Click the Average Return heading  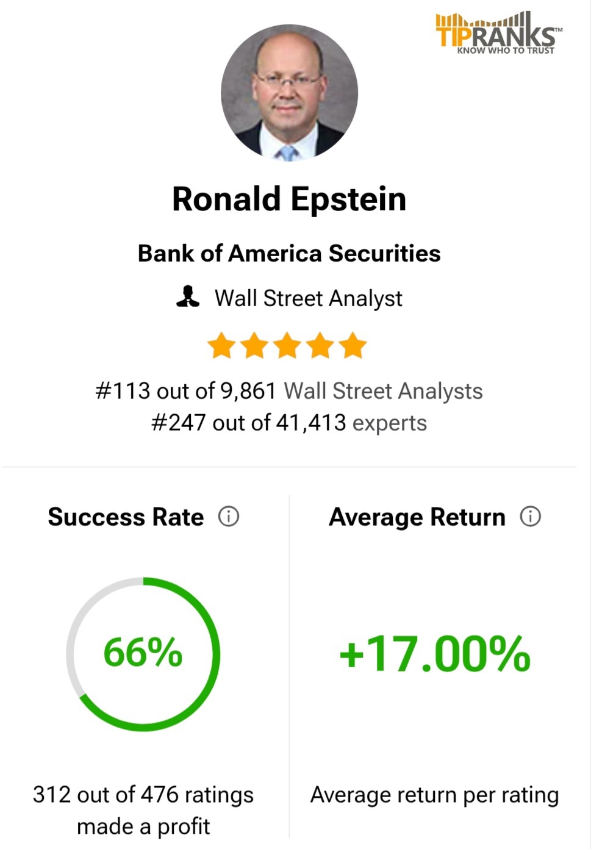coord(417,517)
